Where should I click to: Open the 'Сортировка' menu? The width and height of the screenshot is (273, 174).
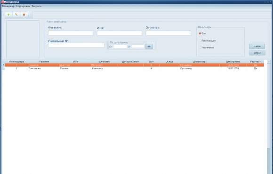pyautogui.click(x=23, y=6)
